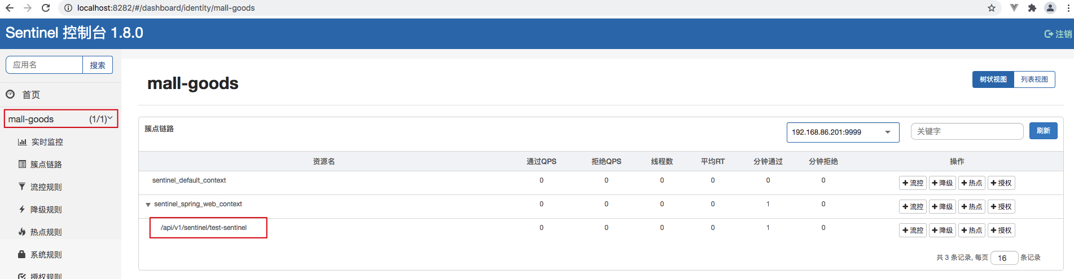Screen dimensions: 1074x279
Task: Add 流控 rule for sentinel_spring_web_context
Action: (x=913, y=207)
